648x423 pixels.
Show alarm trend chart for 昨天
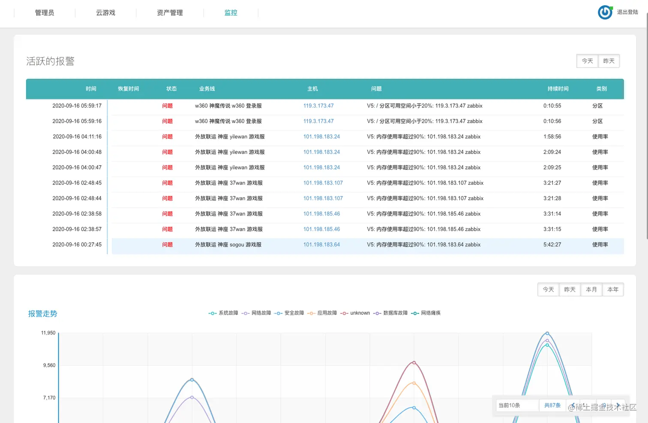[x=570, y=289]
